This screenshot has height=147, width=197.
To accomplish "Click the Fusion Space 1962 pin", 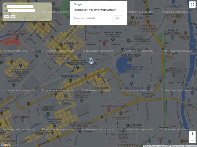I will click(x=70, y=81).
